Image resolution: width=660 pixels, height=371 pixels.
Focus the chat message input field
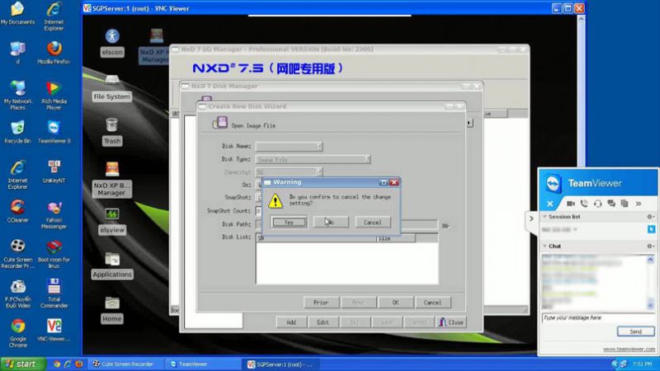[598, 318]
